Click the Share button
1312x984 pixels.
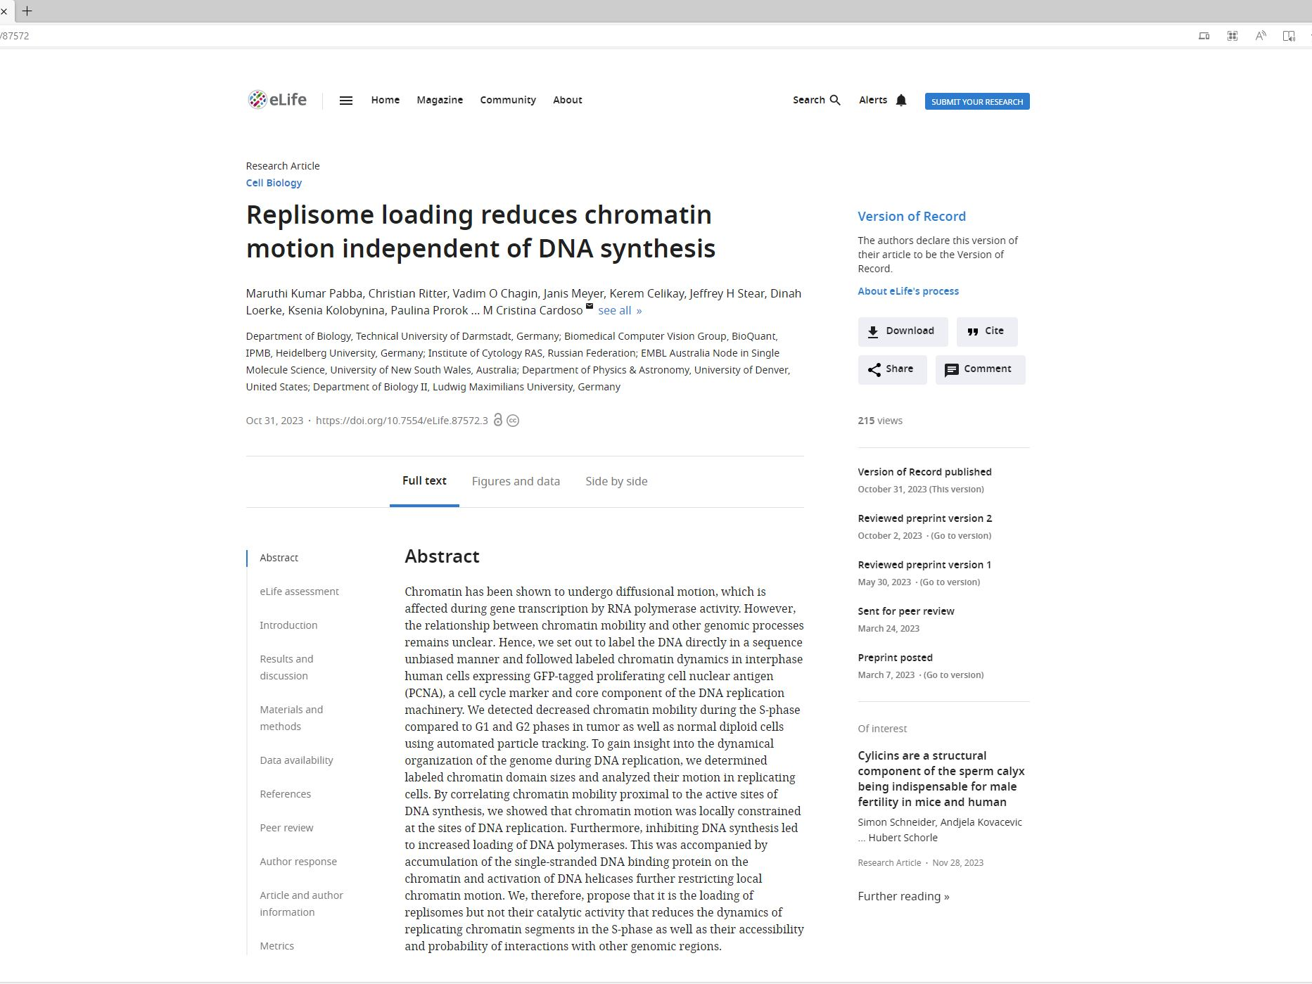[892, 369]
